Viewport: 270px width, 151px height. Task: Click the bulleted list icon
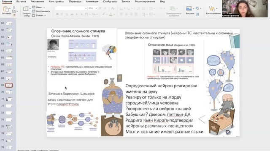pos(121,8)
